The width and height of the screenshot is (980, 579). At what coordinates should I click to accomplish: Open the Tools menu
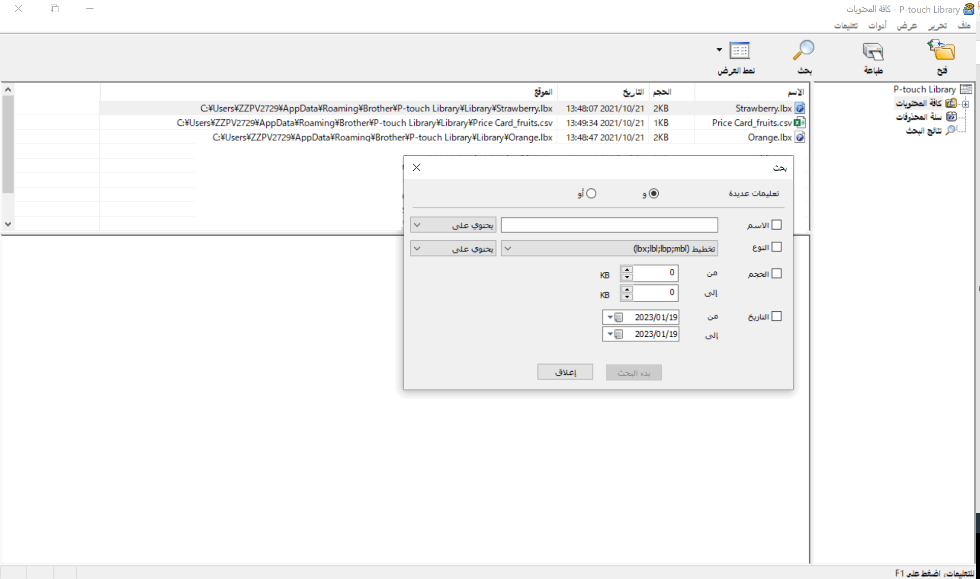pyautogui.click(x=877, y=25)
